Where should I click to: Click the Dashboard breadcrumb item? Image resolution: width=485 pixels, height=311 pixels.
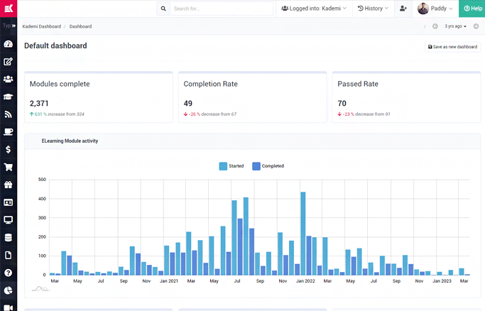(x=80, y=26)
